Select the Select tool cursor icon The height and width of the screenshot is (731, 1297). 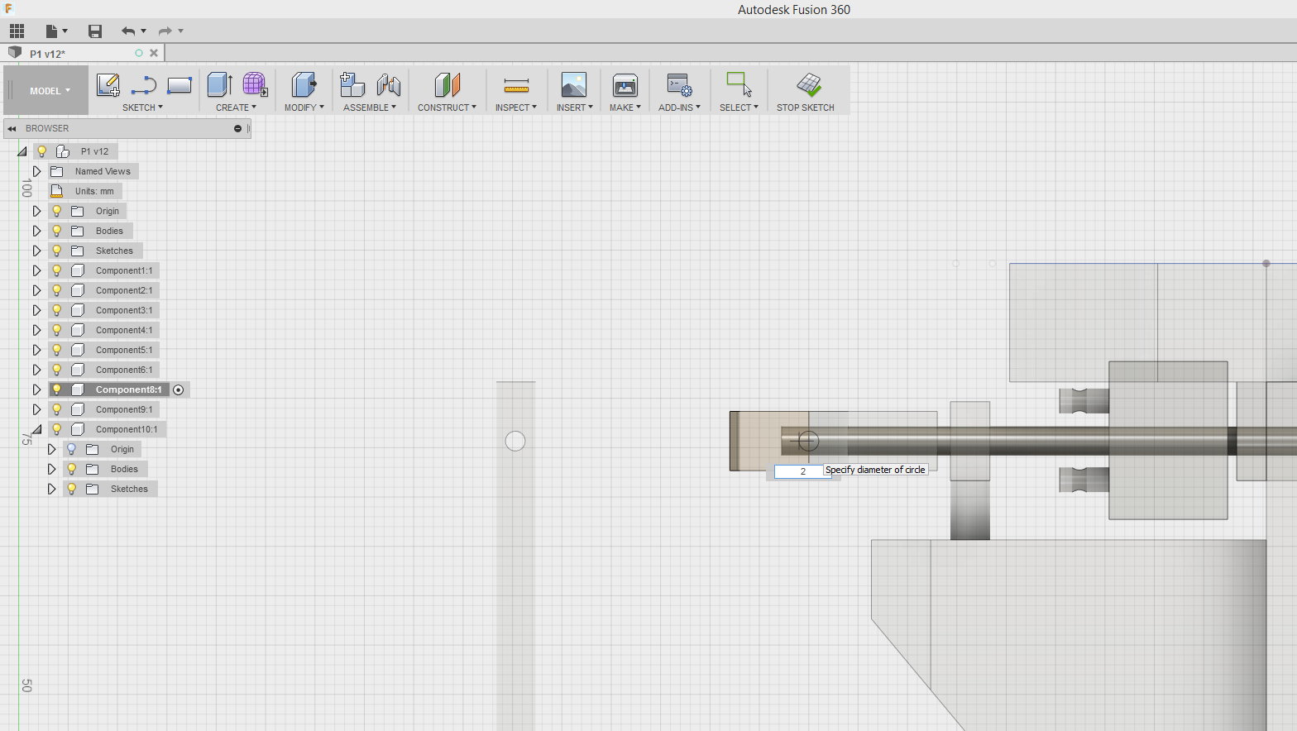739,84
